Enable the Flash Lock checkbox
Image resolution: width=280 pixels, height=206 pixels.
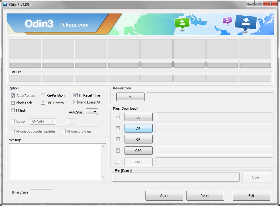pyautogui.click(x=13, y=103)
